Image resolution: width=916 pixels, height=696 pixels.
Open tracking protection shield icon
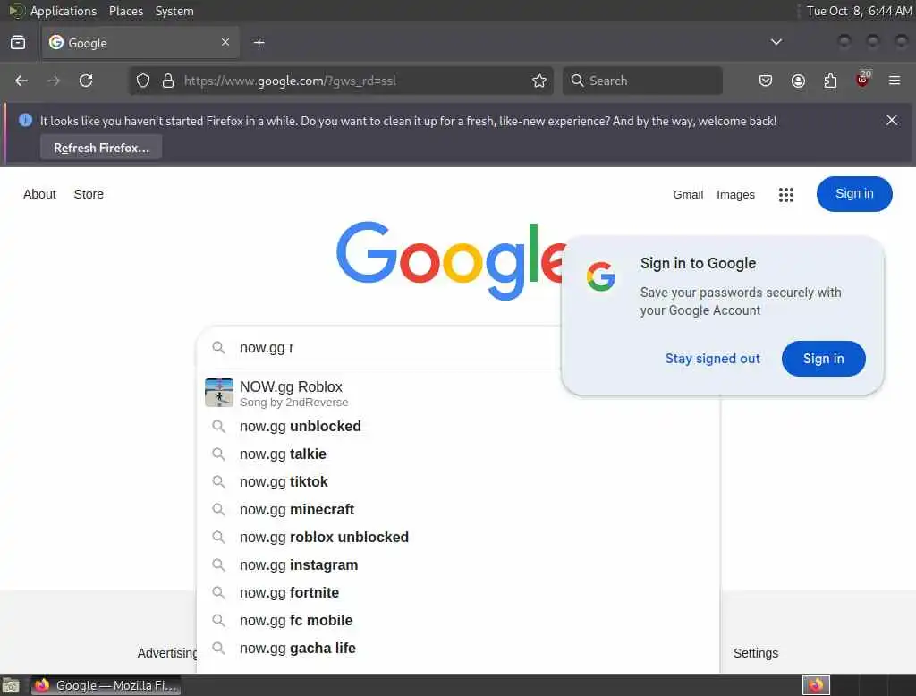tap(143, 81)
